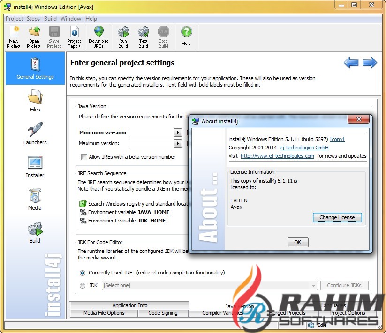The height and width of the screenshot is (333, 386).
Task: Open the Project menu
Action: coord(14,19)
